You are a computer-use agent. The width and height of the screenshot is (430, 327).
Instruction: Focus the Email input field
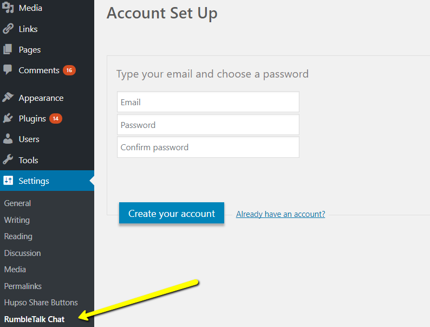click(x=208, y=102)
